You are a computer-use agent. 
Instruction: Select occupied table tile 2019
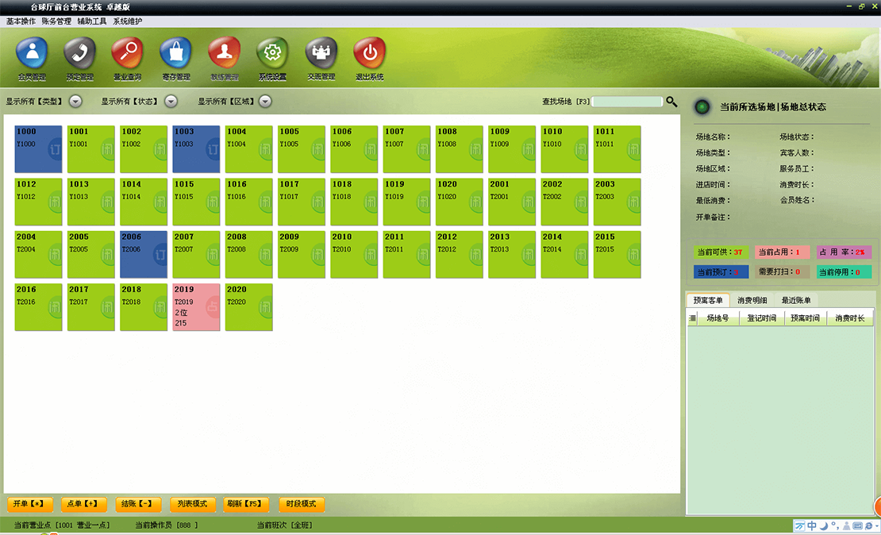[196, 307]
